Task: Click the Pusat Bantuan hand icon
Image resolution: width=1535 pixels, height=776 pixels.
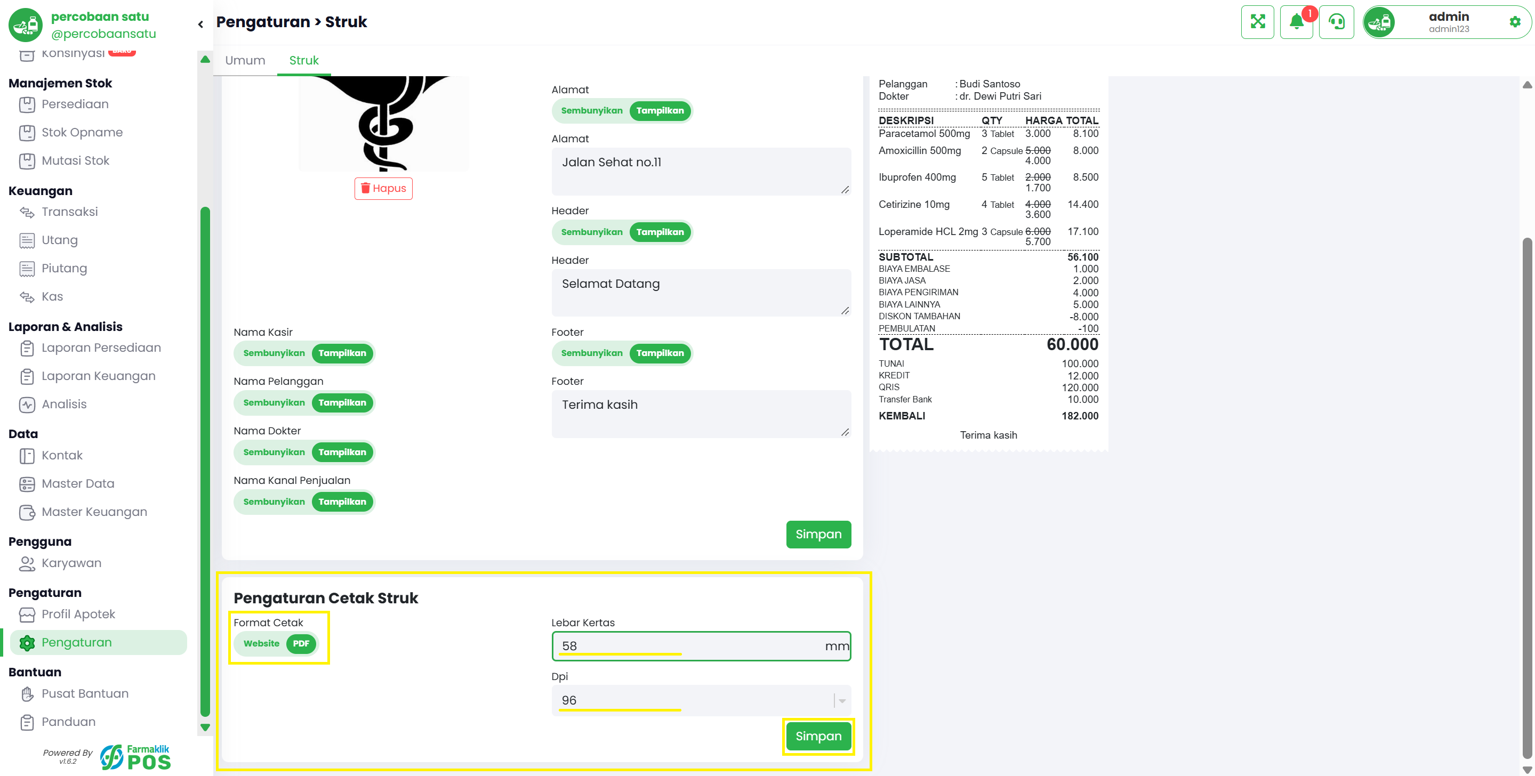Action: click(x=27, y=694)
